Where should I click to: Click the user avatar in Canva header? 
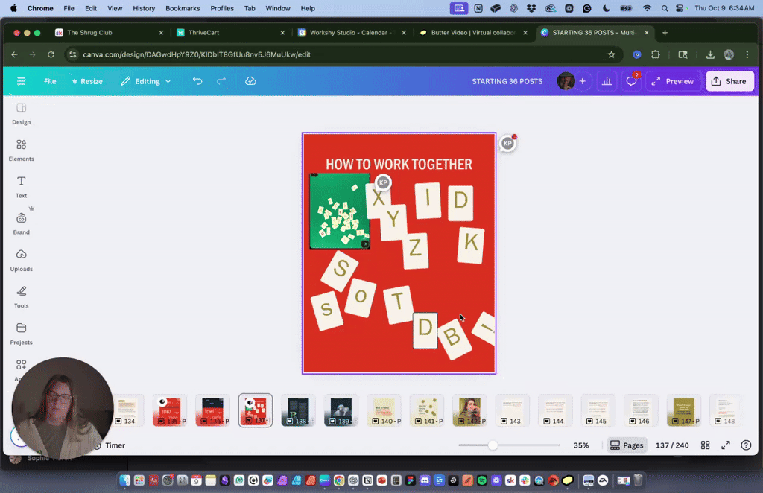(x=566, y=81)
